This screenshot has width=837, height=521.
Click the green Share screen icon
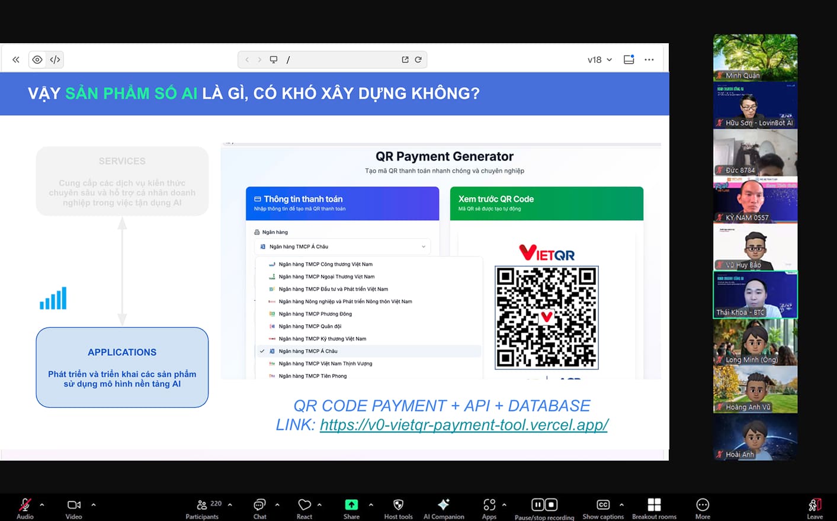tap(351, 505)
